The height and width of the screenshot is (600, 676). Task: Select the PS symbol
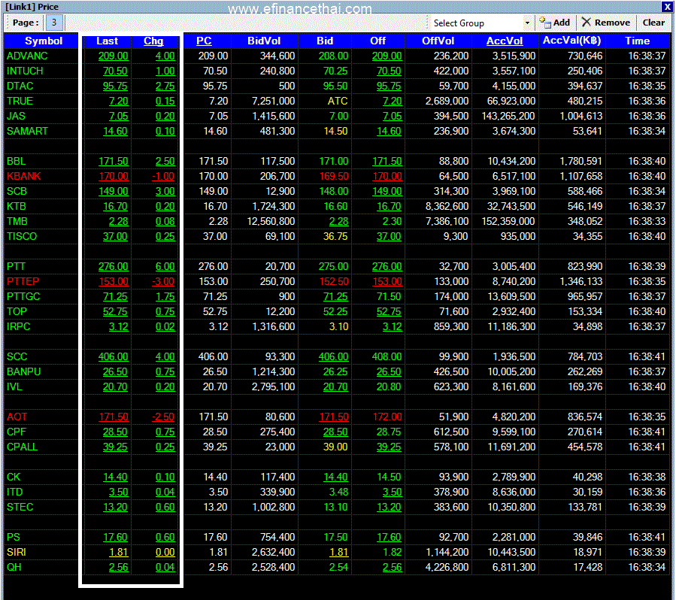coord(14,537)
